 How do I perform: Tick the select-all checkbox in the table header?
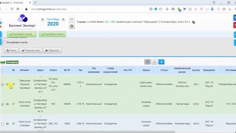coord(3,71)
